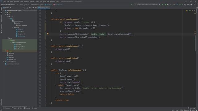Click the Git commit checkmark icon
Screen dimensions: 198x111
click(x=180, y=5)
